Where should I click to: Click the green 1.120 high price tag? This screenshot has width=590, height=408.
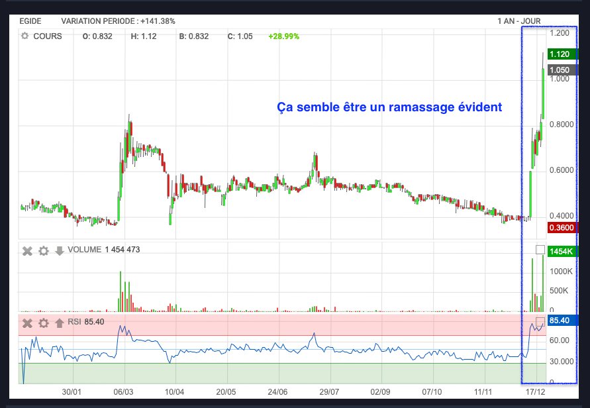(x=560, y=55)
